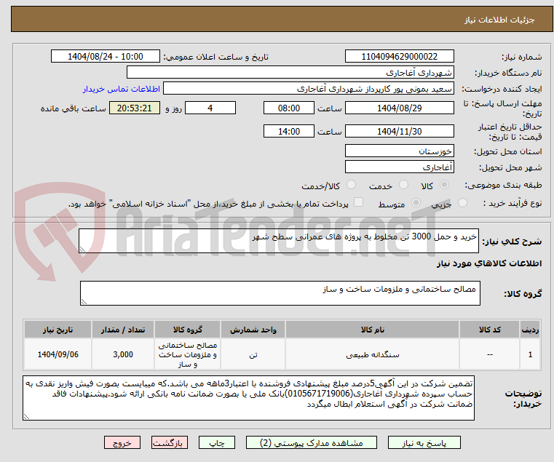This screenshot has width=554, height=462.
Task: Click the گروه کالا text area
Action: 280,293
